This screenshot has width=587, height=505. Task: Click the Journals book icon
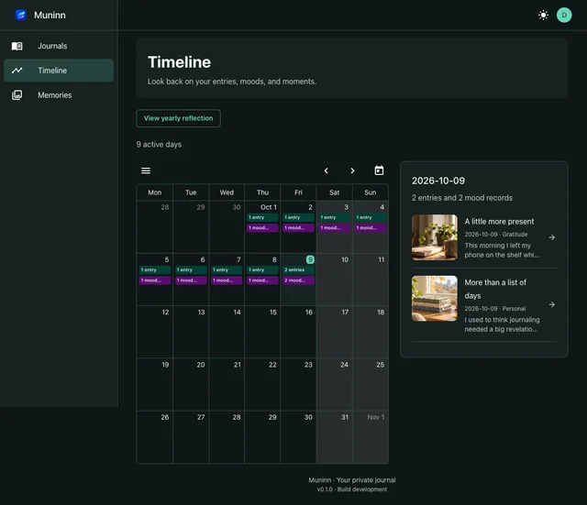tap(17, 46)
